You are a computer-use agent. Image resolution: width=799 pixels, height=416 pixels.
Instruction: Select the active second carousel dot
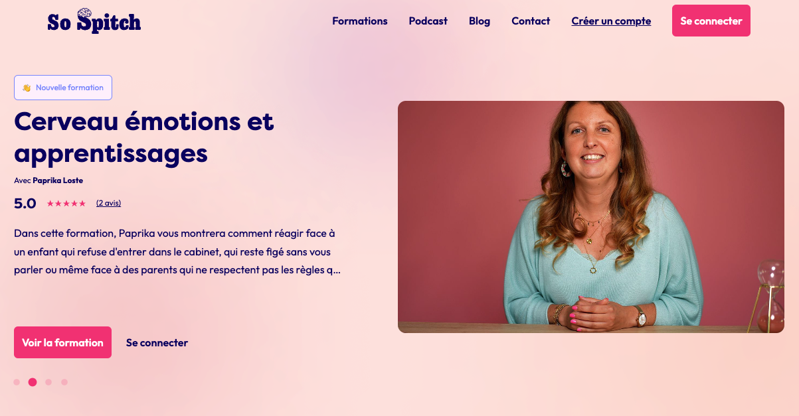[x=33, y=382]
